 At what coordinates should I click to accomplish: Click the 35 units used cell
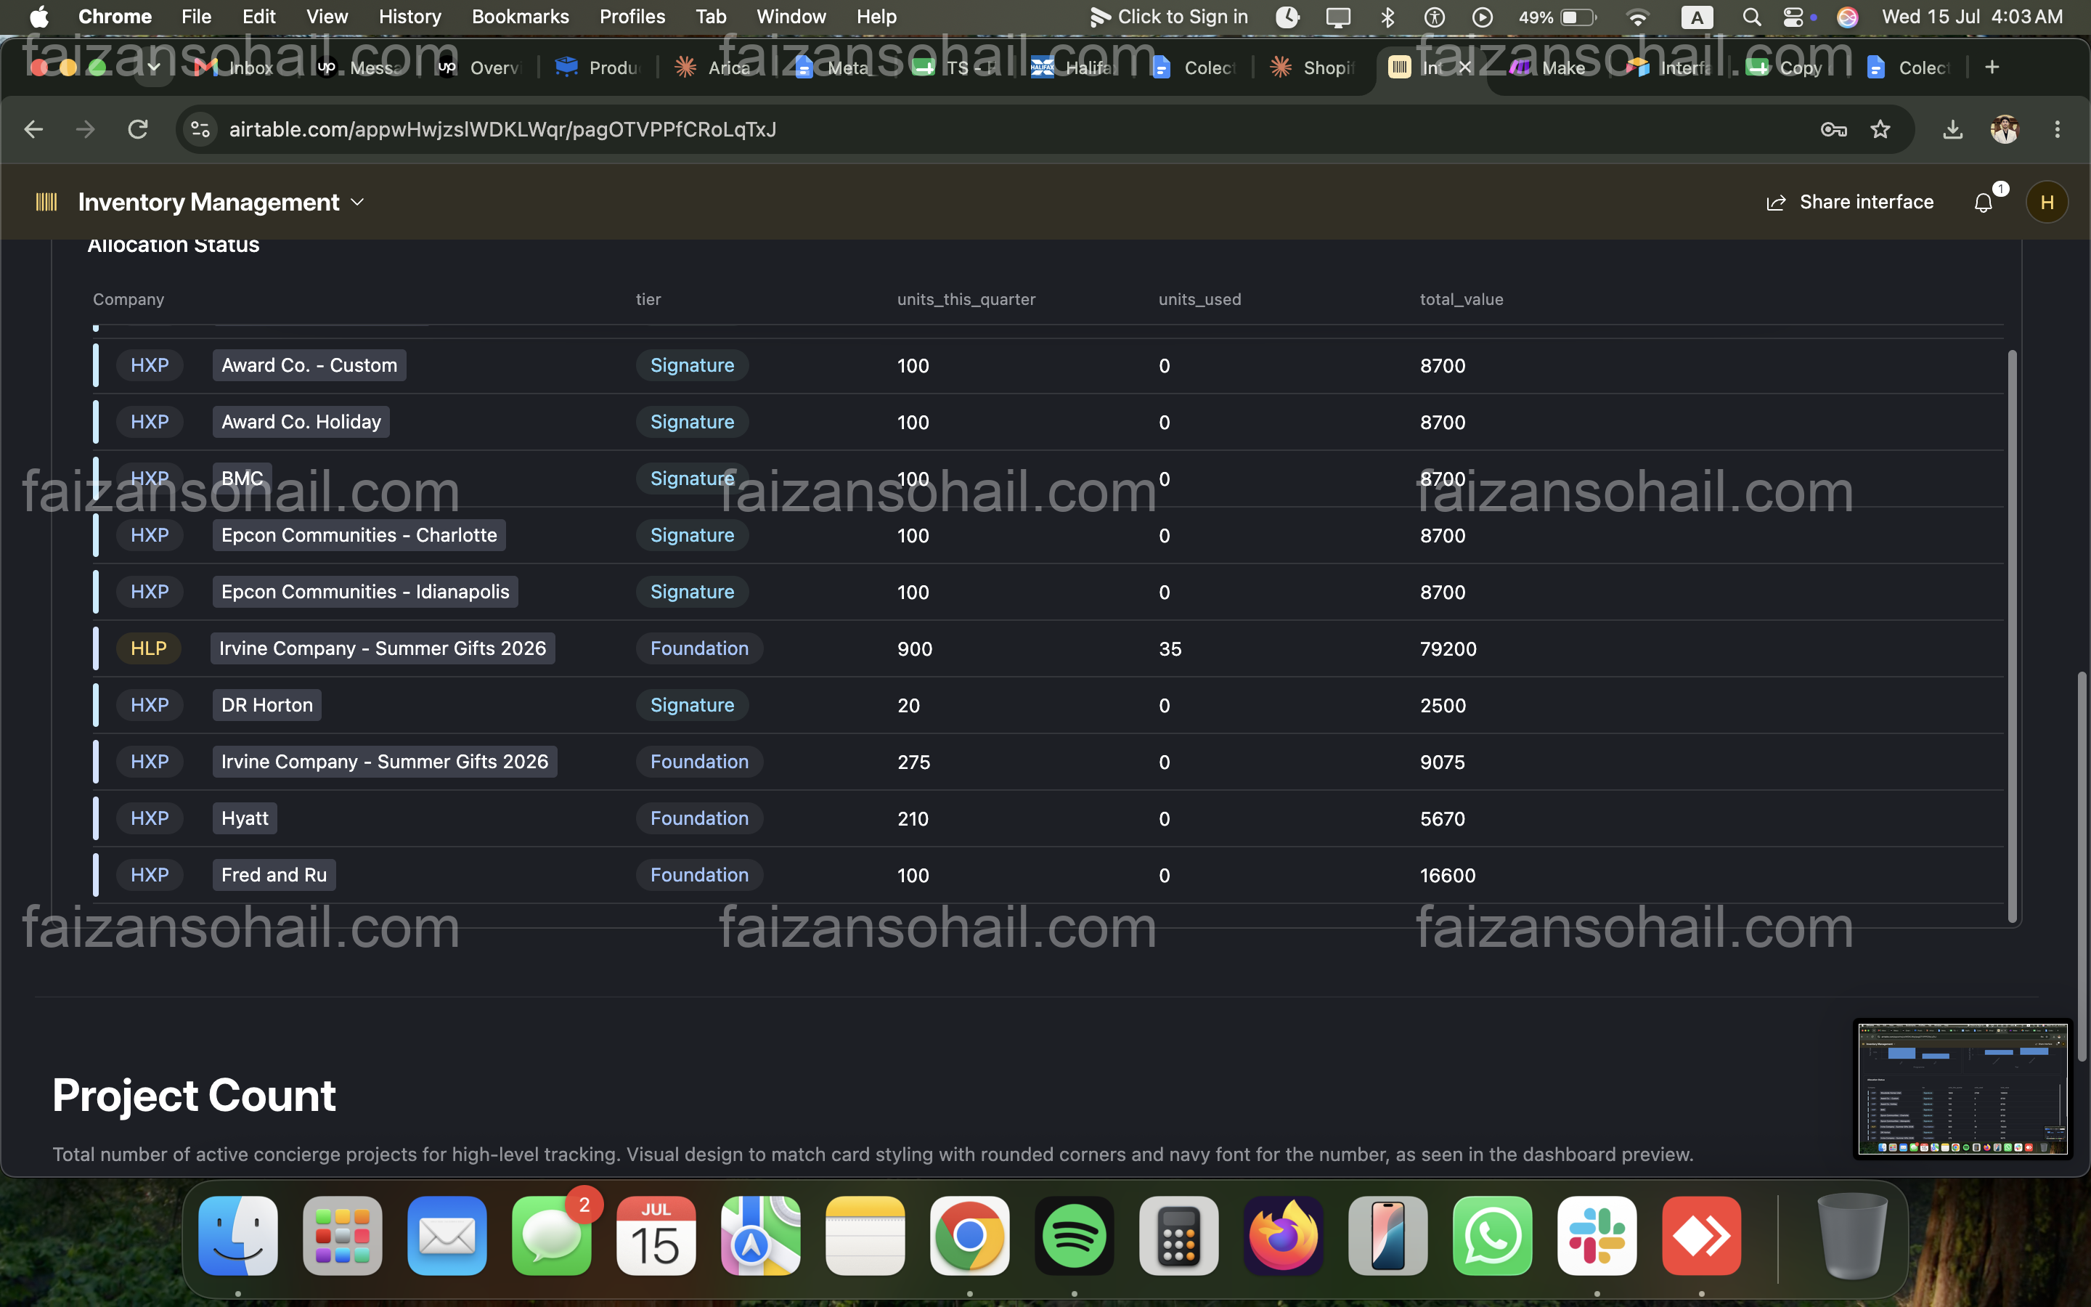click(x=1170, y=648)
